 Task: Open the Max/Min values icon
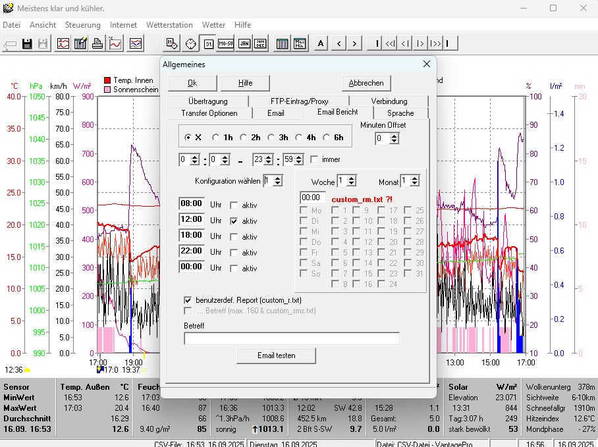pyautogui.click(x=300, y=44)
